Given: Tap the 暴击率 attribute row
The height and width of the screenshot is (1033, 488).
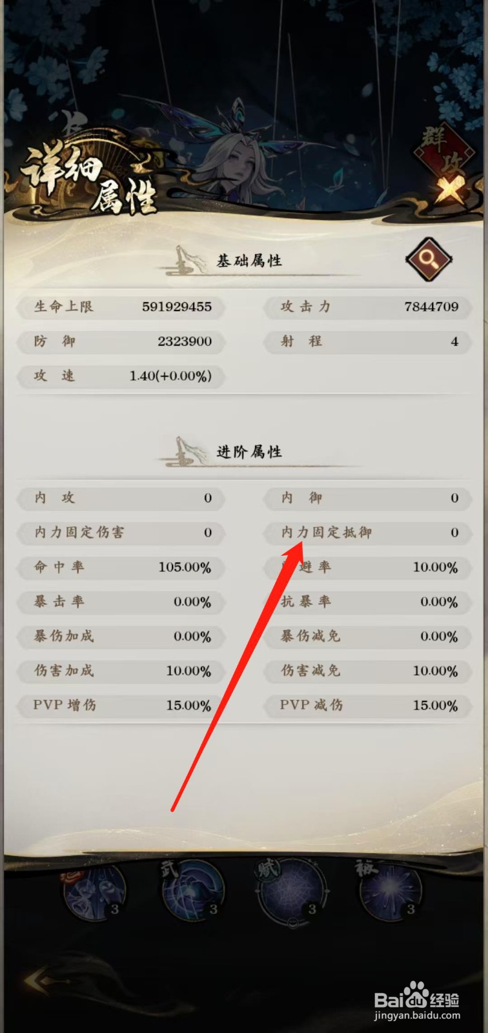Looking at the screenshot, I should 121,602.
